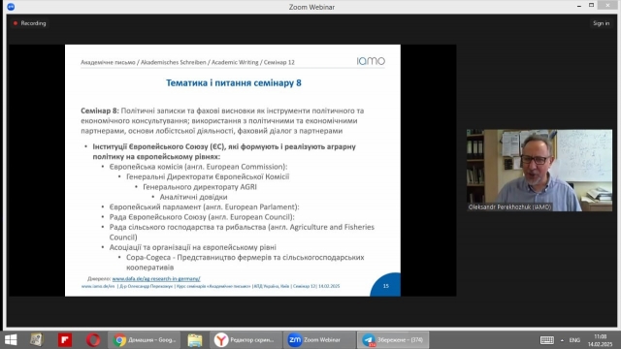
Task: Click the name label Oleksandr Perekhozhuk (IAMO)
Action: coord(509,206)
